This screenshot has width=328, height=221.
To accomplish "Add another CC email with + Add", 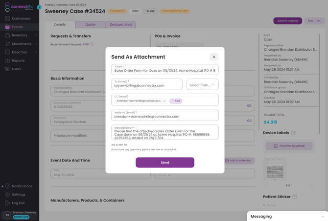I will [176, 101].
